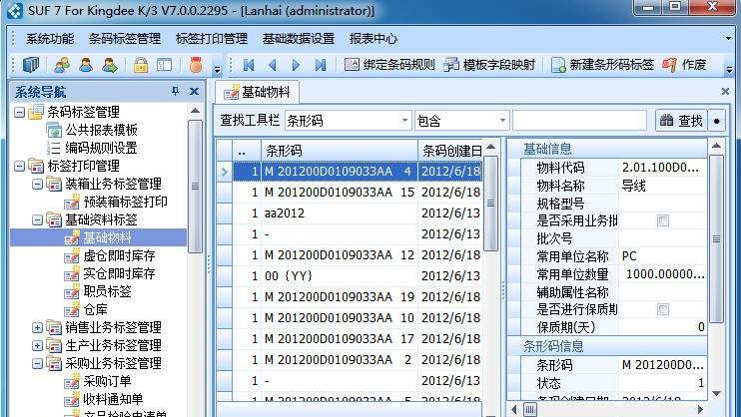Click the user with green arrow icon

(x=110, y=65)
